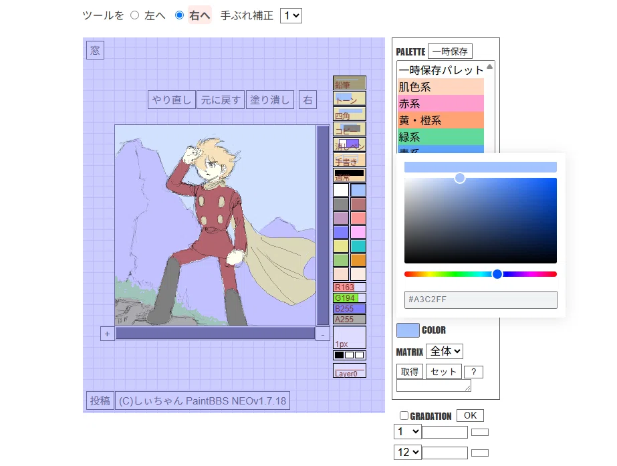The height and width of the screenshot is (466, 617).
Task: Open the 手ぶれ補正 dropdown
Action: [291, 16]
